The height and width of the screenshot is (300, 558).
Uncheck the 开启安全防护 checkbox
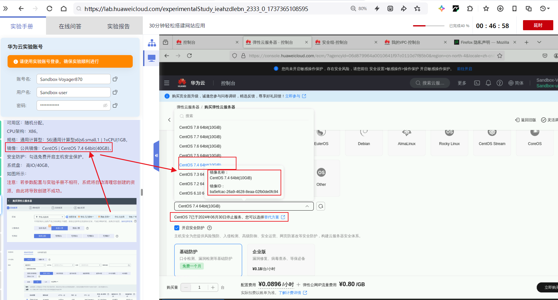pyautogui.click(x=177, y=228)
